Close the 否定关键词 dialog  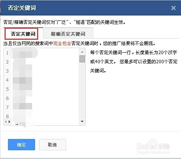tap(173, 8)
